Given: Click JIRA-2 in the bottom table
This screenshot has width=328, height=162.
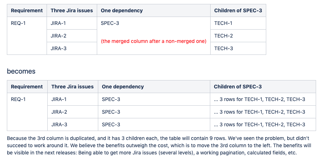Looking at the screenshot, I should (x=59, y=112).
